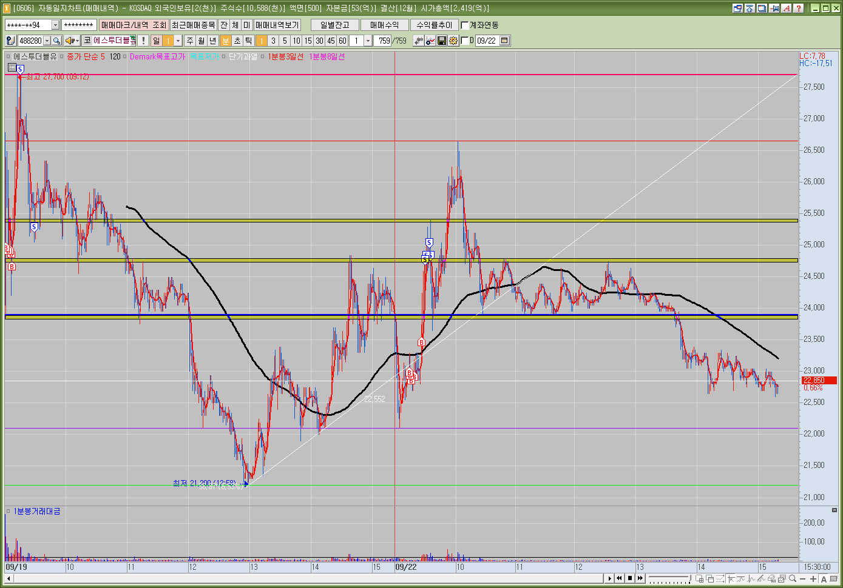Image resolution: width=843 pixels, height=588 pixels.
Task: Toggle the D checkbox next to date
Action: tap(465, 41)
